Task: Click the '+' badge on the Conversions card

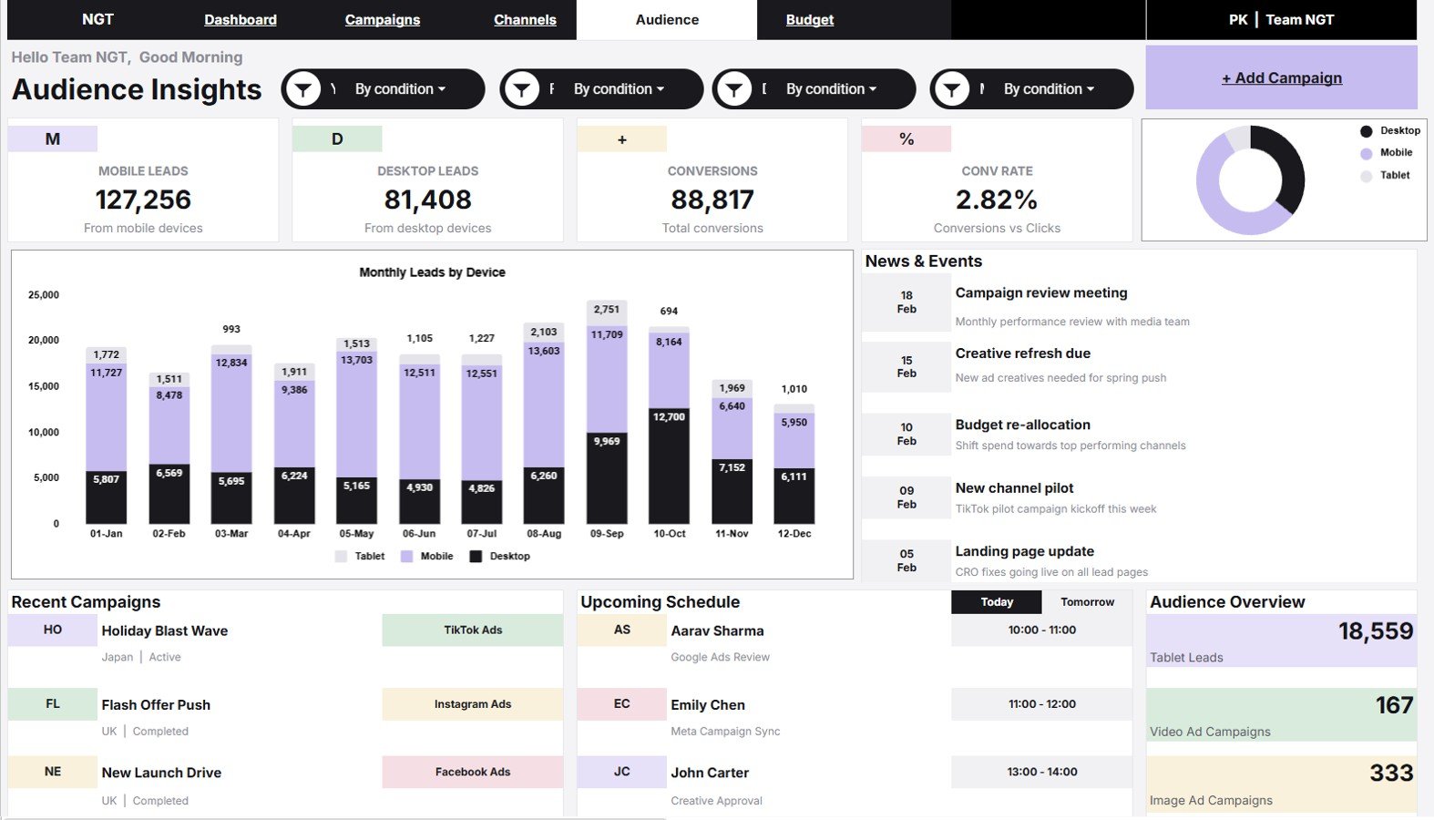Action: pos(621,139)
